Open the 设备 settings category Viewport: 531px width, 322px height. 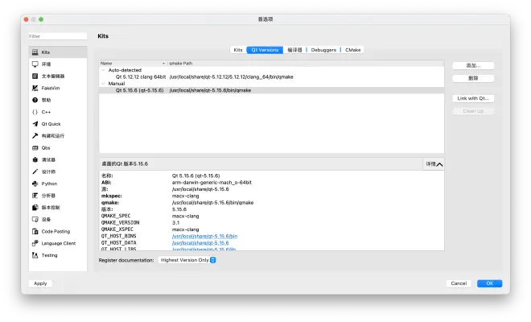[x=58, y=219]
